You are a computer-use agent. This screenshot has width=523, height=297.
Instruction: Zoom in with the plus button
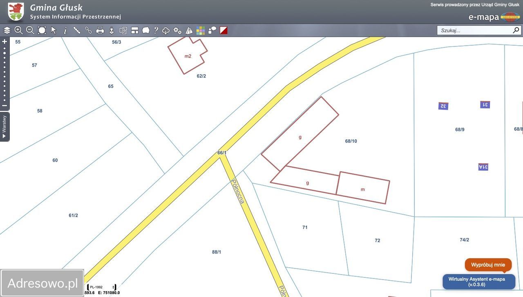4,42
